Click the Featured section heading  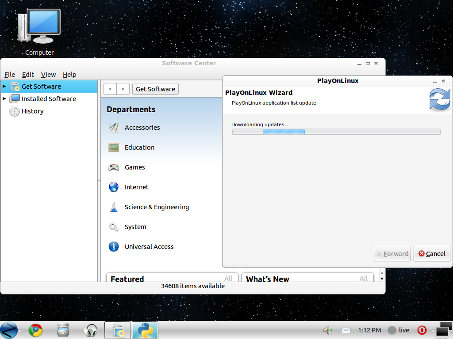tap(127, 279)
